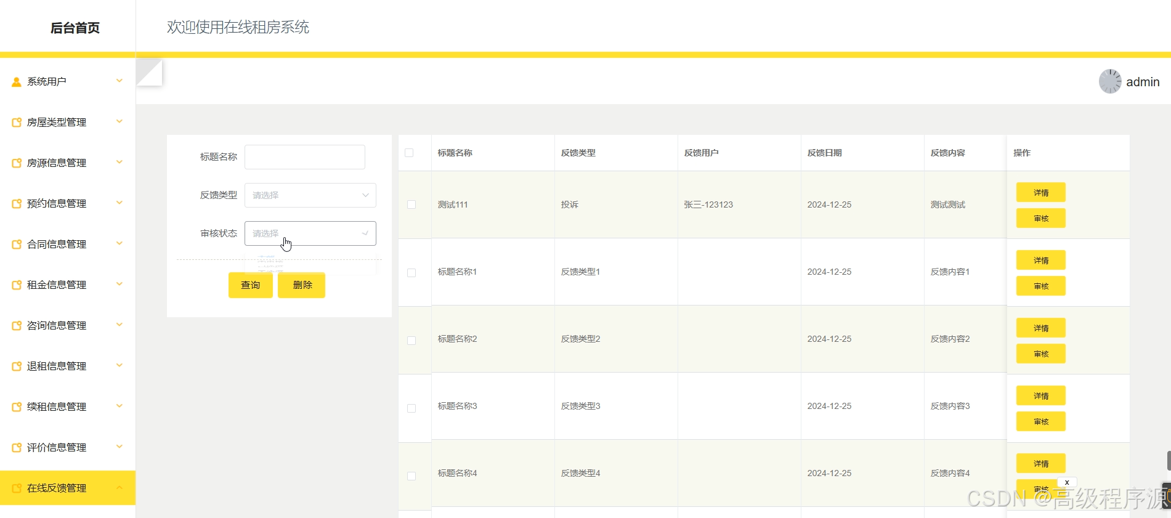Image resolution: width=1171 pixels, height=518 pixels.
Task: Click the 租金信息管理 sidebar icon
Action: 17,285
